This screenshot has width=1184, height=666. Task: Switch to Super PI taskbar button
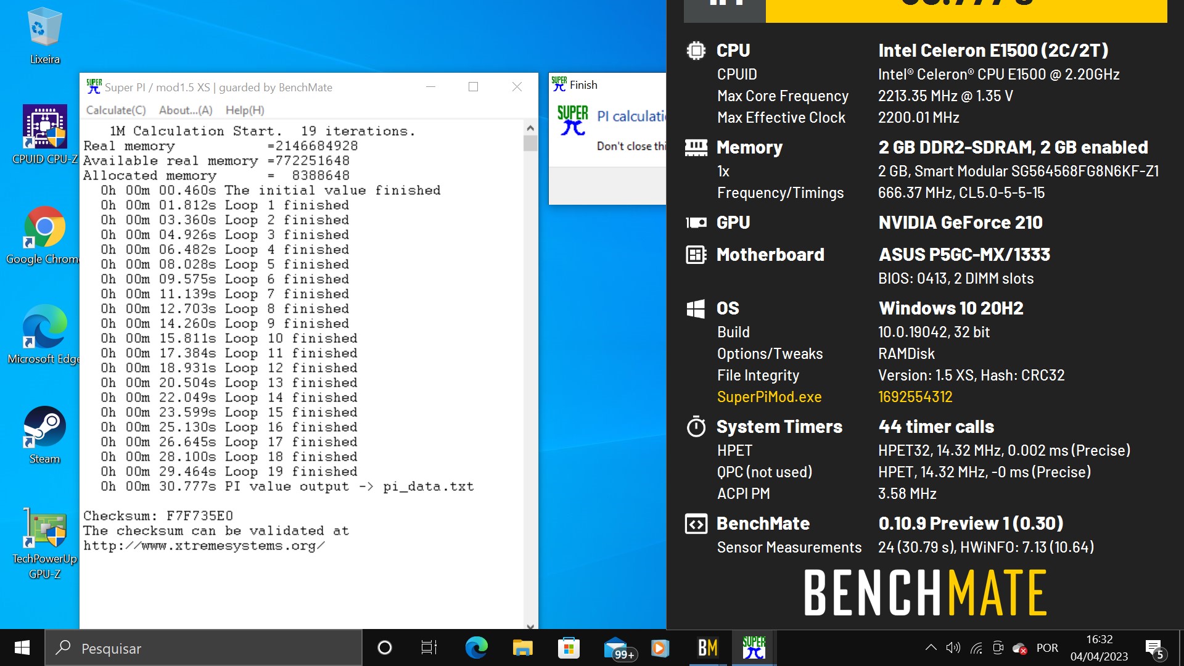(x=754, y=647)
